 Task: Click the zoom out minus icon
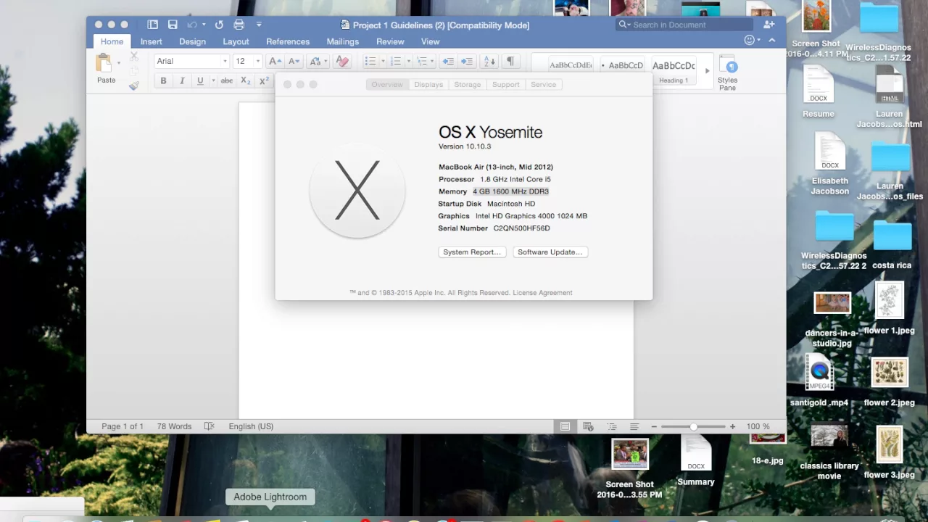(x=654, y=426)
